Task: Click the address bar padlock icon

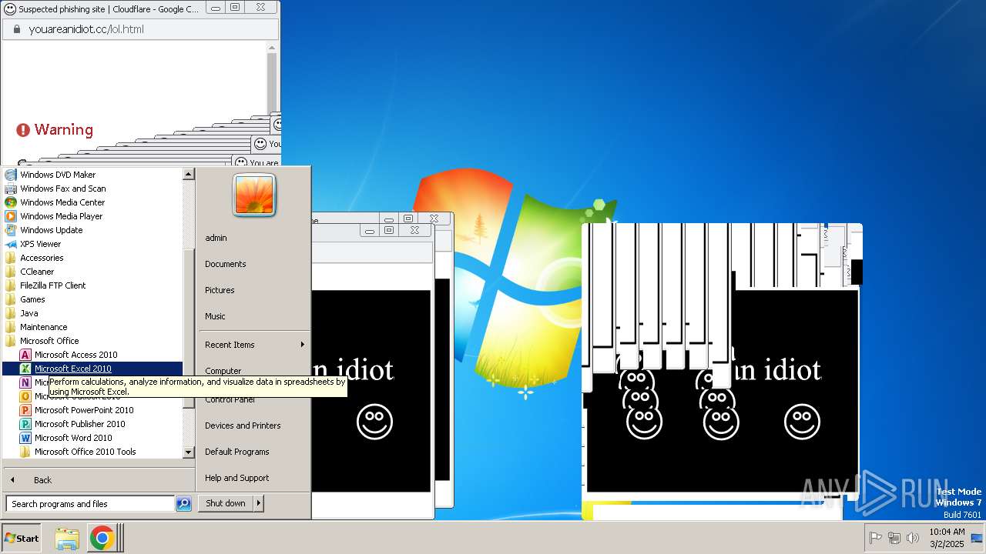Action: click(x=16, y=29)
